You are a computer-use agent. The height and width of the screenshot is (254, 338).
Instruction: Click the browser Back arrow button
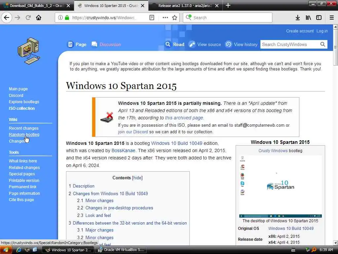pos(7,18)
